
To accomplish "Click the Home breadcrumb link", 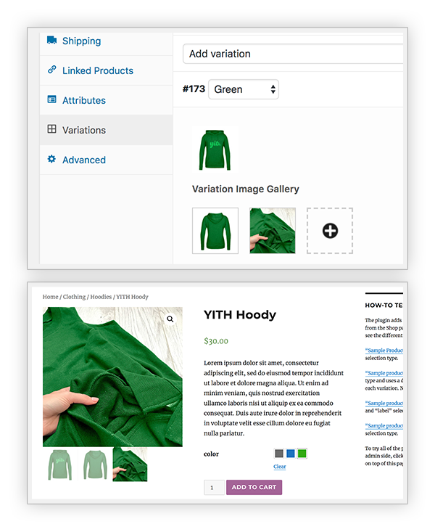I will (50, 297).
